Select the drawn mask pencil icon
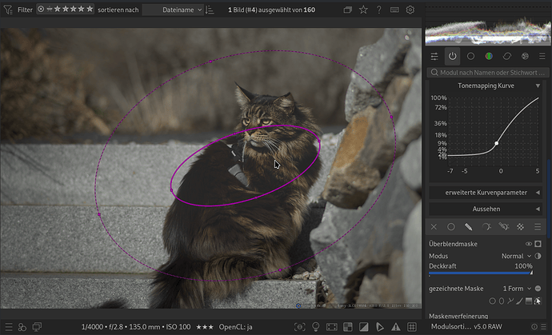This screenshot has height=335, width=552. 469,227
